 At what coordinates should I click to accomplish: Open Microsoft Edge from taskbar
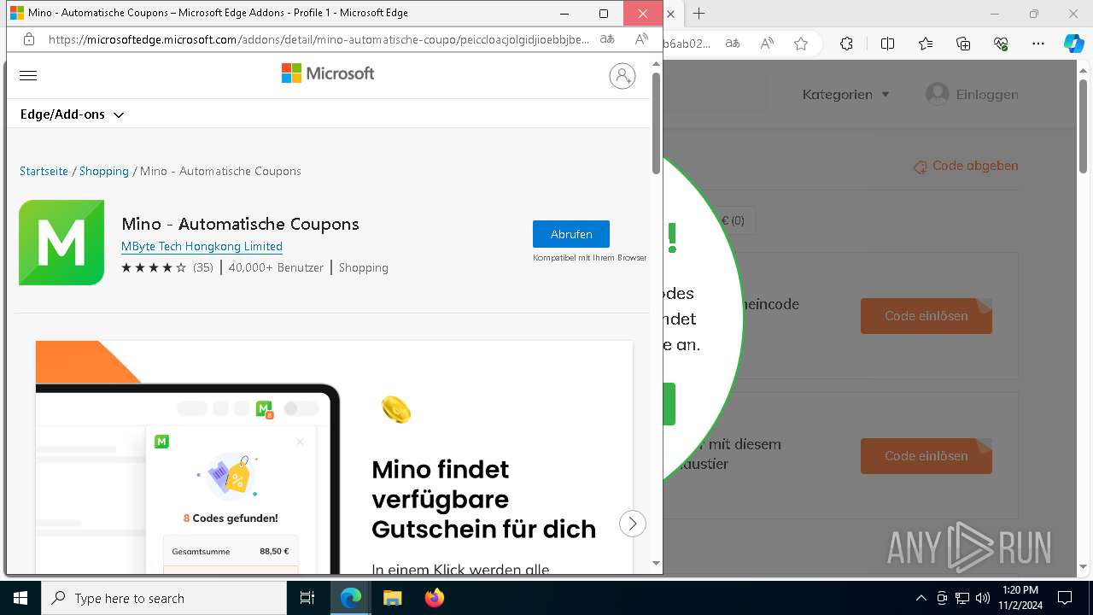pos(351,598)
